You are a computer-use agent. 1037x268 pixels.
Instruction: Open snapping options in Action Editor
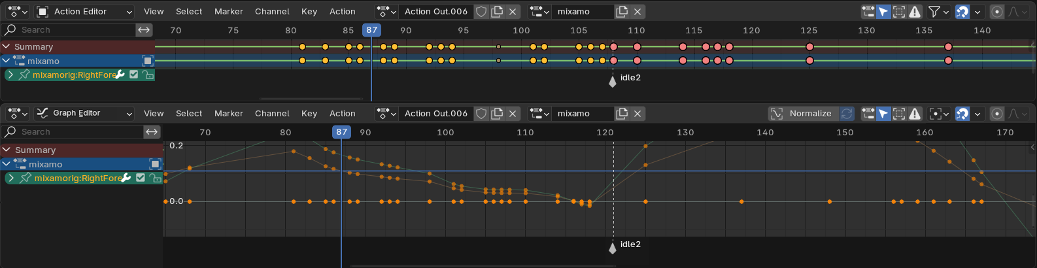point(977,11)
